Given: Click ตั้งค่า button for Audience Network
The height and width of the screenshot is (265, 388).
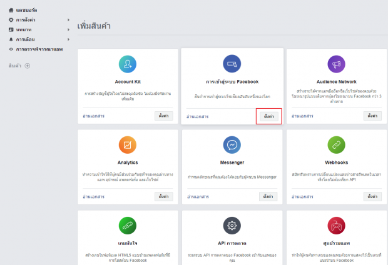Looking at the screenshot, I should [372, 116].
